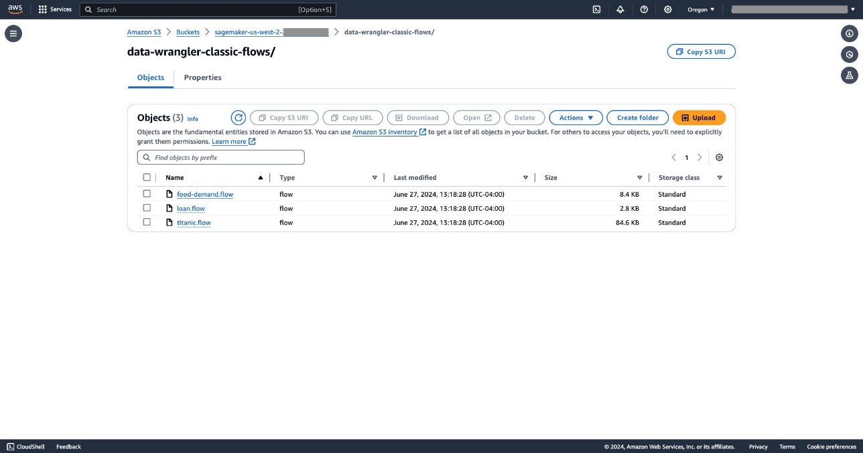Open the notifications bell icon
The image size is (863, 453).
pyautogui.click(x=620, y=9)
